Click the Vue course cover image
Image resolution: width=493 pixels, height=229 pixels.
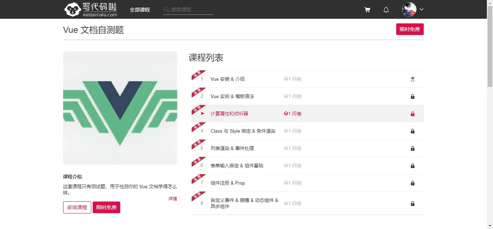[x=120, y=108]
